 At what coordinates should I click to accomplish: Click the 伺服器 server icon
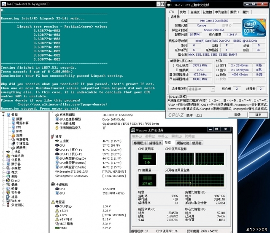8,160
